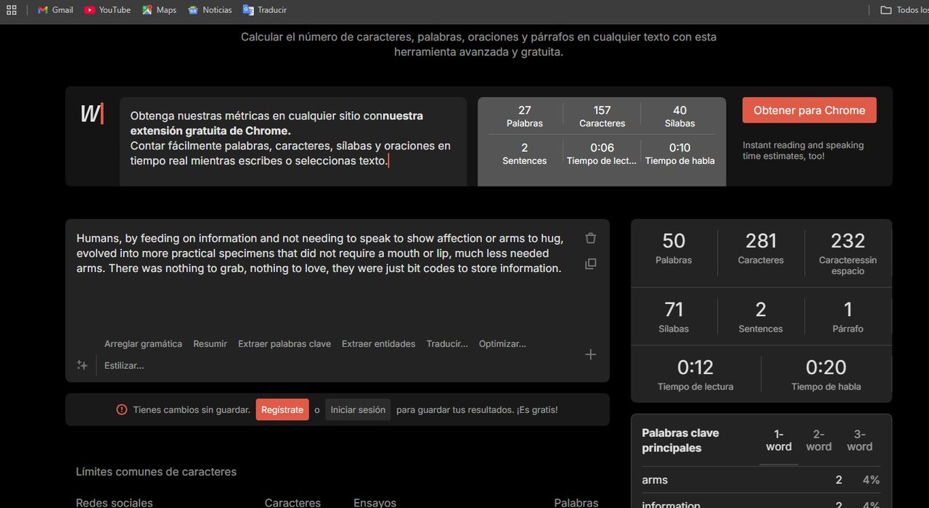Click the W logo icon

point(91,114)
